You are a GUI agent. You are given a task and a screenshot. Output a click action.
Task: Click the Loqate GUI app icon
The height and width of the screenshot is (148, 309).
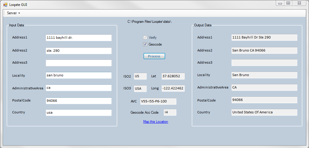5,5
